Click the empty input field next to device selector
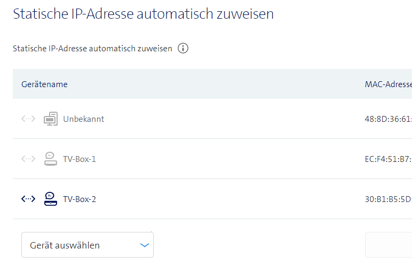The width and height of the screenshot is (412, 264). tap(389, 245)
